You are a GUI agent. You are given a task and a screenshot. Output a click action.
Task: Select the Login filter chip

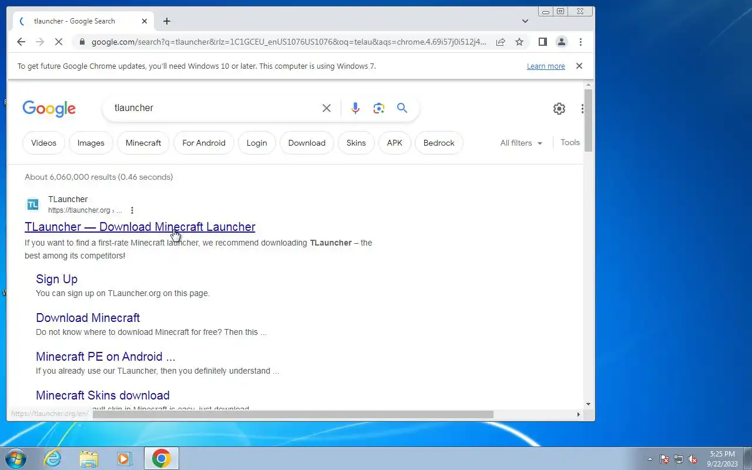[257, 143]
